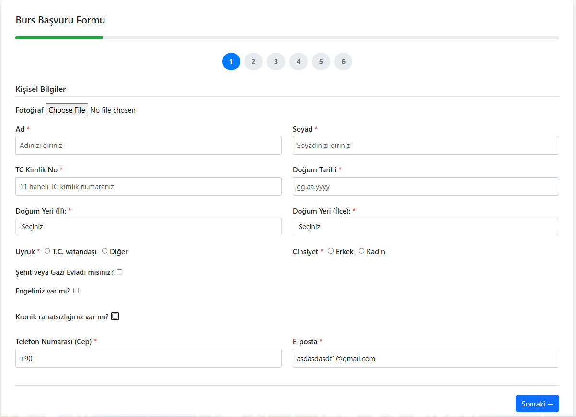Click the Doğum Tarihi date field
This screenshot has width=576, height=417.
pyautogui.click(x=426, y=186)
